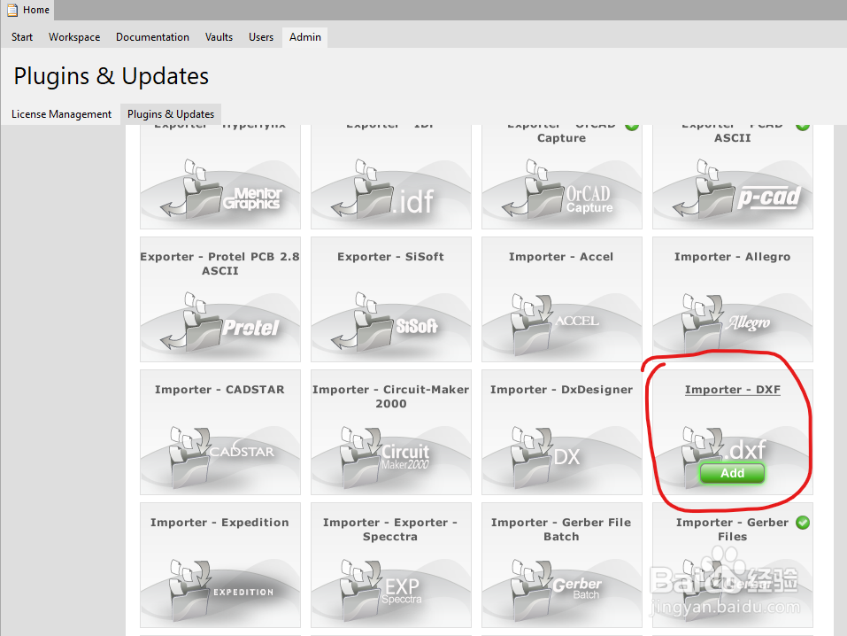The width and height of the screenshot is (847, 636).
Task: Click the Protel exporter plugin icon
Action: tap(220, 322)
